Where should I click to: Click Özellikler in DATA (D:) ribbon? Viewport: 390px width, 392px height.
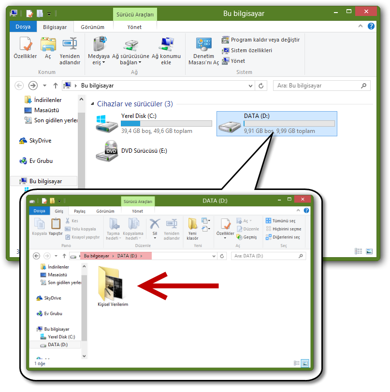[225, 228]
